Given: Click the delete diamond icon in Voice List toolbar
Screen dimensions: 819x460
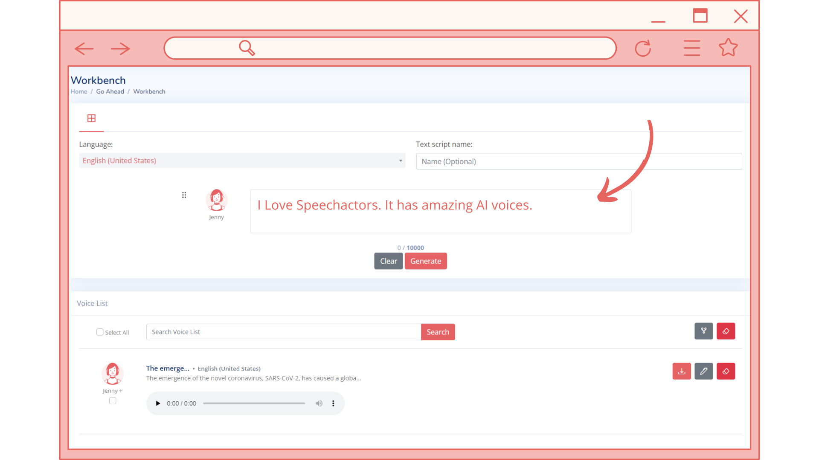Looking at the screenshot, I should pos(726,331).
